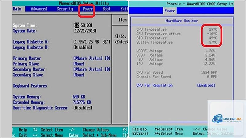The height and width of the screenshot is (138, 246).
Task: Click the 0 RPM chassis fan value
Action: tap(212, 77)
